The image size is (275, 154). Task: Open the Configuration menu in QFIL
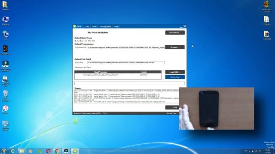[105, 27]
